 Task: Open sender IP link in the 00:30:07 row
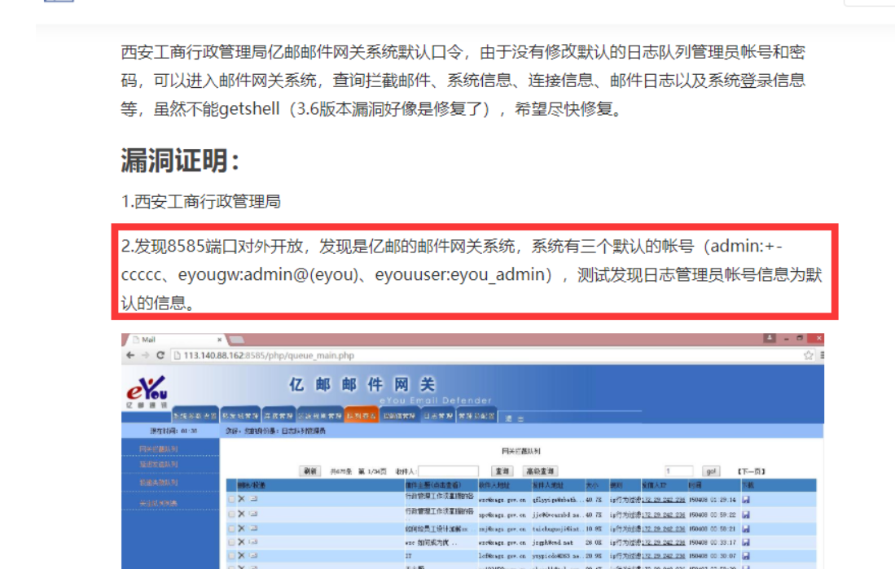(663, 555)
